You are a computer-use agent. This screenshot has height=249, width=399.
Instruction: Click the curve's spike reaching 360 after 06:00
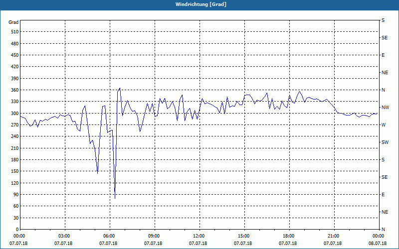pyautogui.click(x=120, y=88)
